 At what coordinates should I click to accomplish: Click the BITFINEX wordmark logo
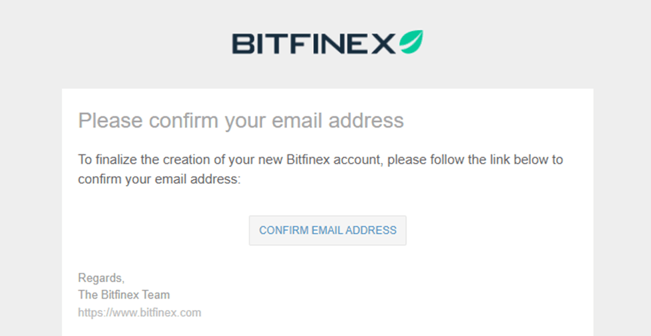[314, 43]
